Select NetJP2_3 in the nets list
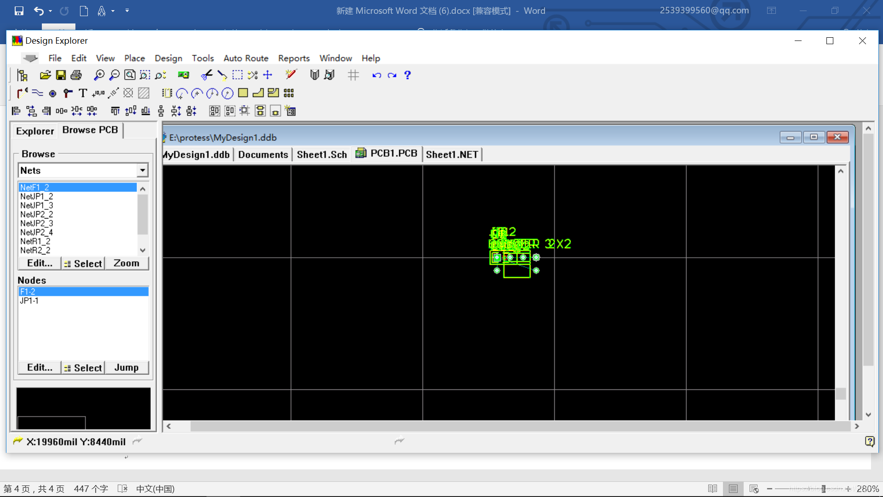Screen dimensions: 883x497 [x=37, y=223]
